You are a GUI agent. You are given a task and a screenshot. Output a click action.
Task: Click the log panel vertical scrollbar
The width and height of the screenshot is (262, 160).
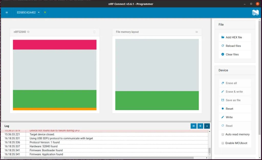coord(210,143)
